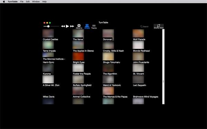
Task: Choose The Apples In Stereo artwork
Action: (78, 45)
